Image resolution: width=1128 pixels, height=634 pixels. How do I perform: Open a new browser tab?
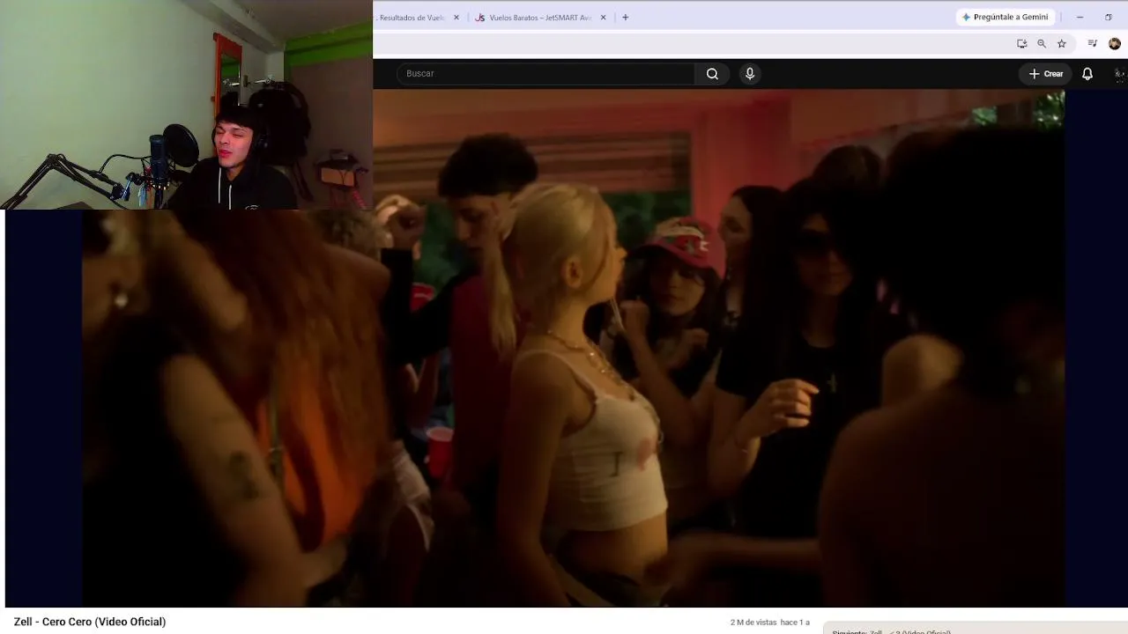pos(626,18)
